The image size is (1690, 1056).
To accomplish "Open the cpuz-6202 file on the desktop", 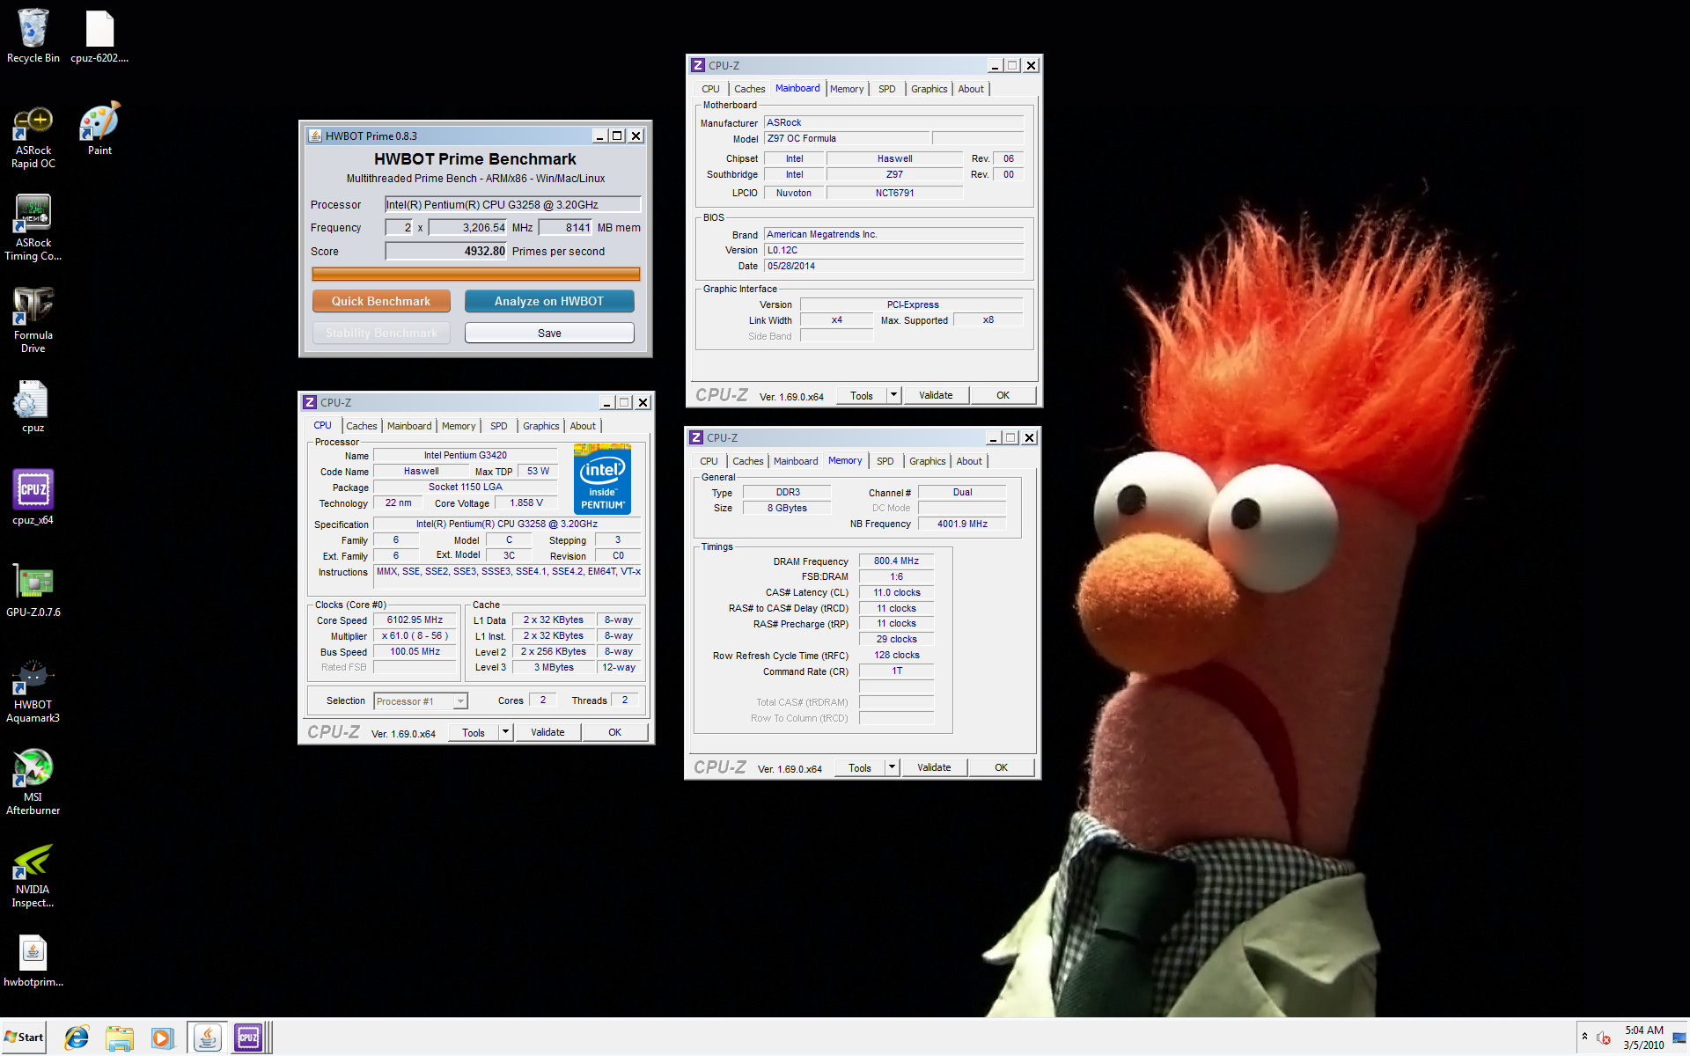I will click(99, 35).
